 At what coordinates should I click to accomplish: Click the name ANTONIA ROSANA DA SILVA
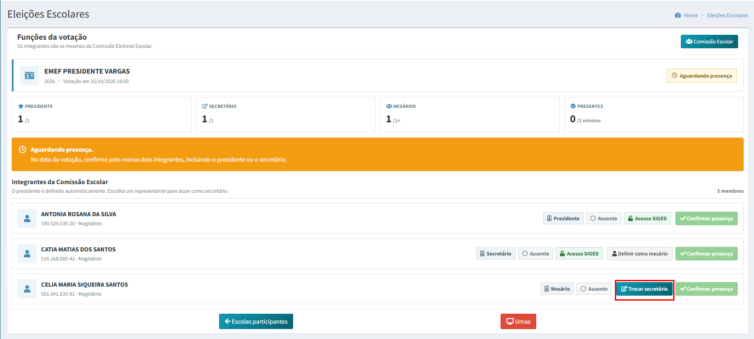click(x=79, y=214)
